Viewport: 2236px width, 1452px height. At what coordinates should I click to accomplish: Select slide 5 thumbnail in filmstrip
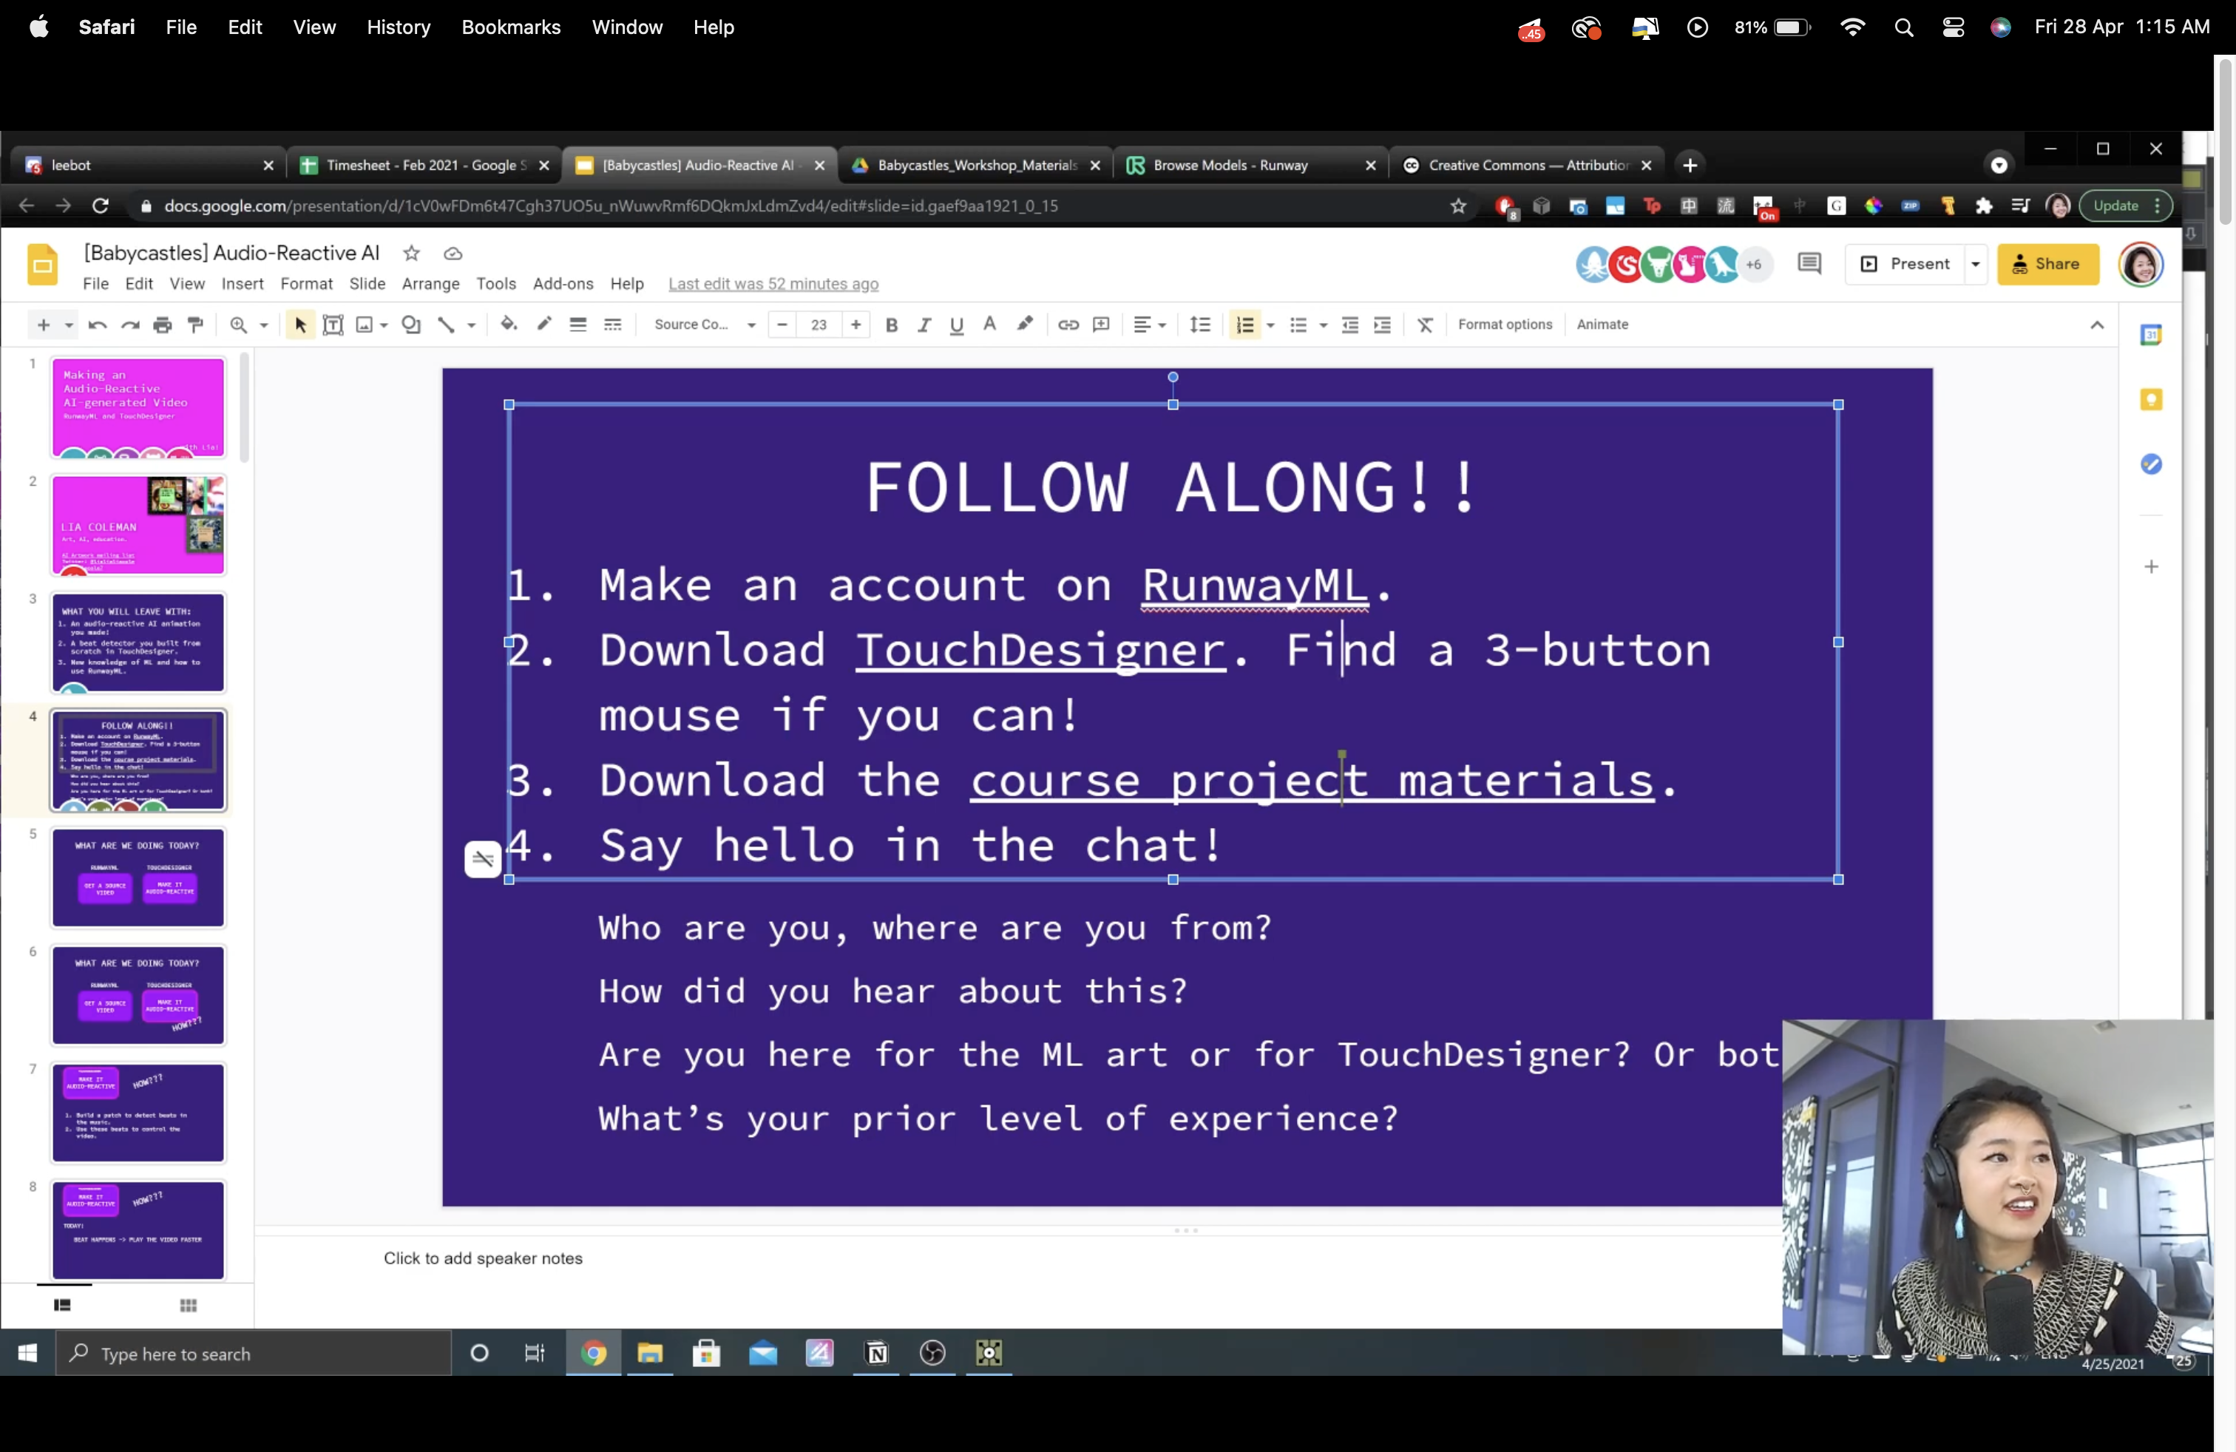138,878
